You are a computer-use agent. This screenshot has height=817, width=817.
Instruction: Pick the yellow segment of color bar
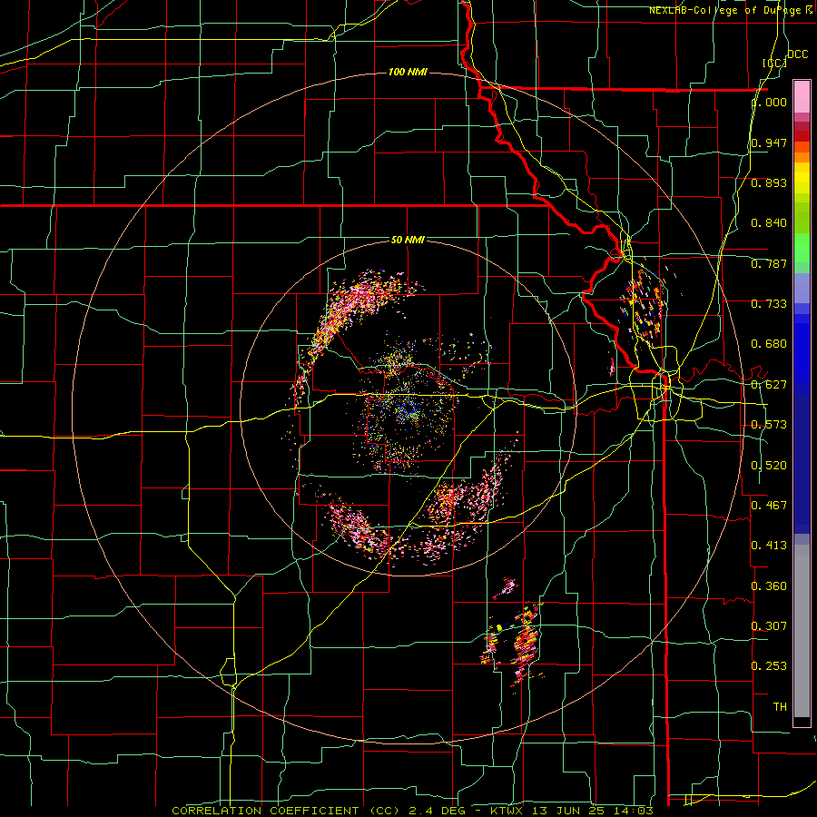coord(802,179)
